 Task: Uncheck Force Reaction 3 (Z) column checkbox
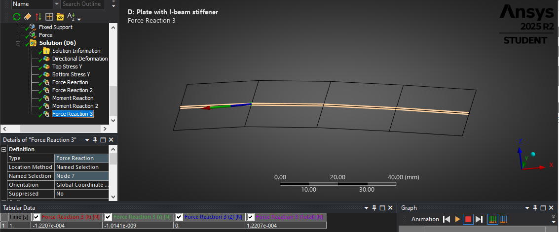click(179, 217)
